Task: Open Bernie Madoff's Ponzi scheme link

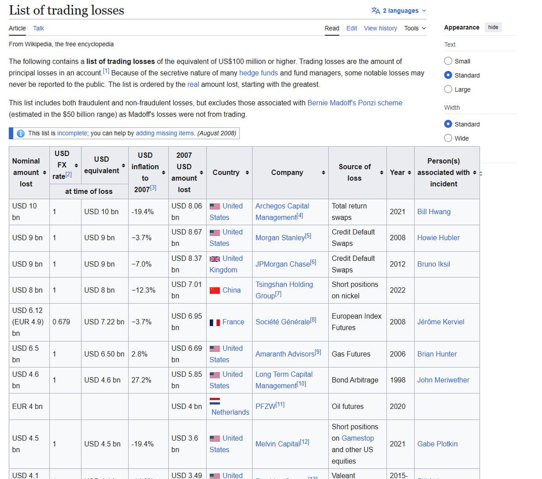Action: coord(355,103)
